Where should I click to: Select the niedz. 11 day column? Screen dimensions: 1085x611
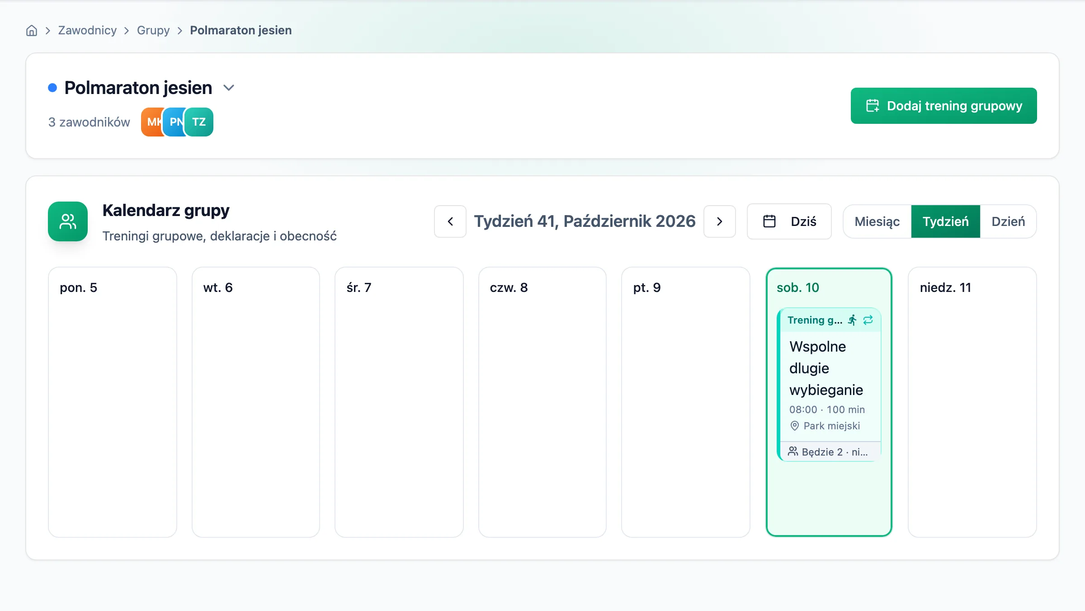click(x=972, y=402)
